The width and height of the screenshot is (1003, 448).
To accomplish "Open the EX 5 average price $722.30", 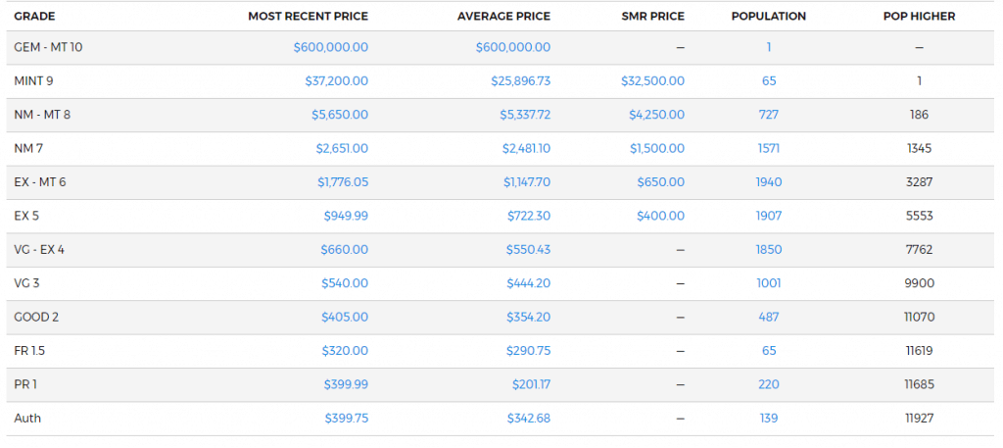I will pyautogui.click(x=528, y=217).
